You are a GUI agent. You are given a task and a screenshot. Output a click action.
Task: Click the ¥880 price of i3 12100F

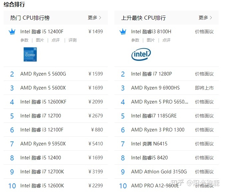(97, 130)
